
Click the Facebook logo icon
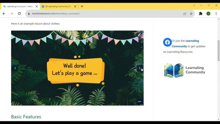pos(167,42)
